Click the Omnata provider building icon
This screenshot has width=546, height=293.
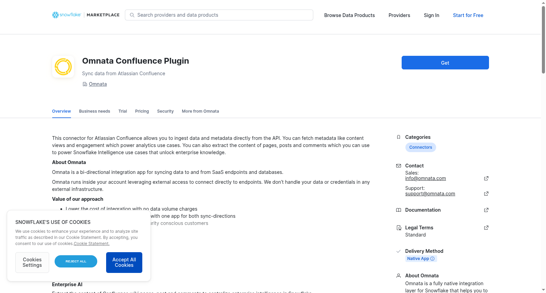[x=85, y=84]
